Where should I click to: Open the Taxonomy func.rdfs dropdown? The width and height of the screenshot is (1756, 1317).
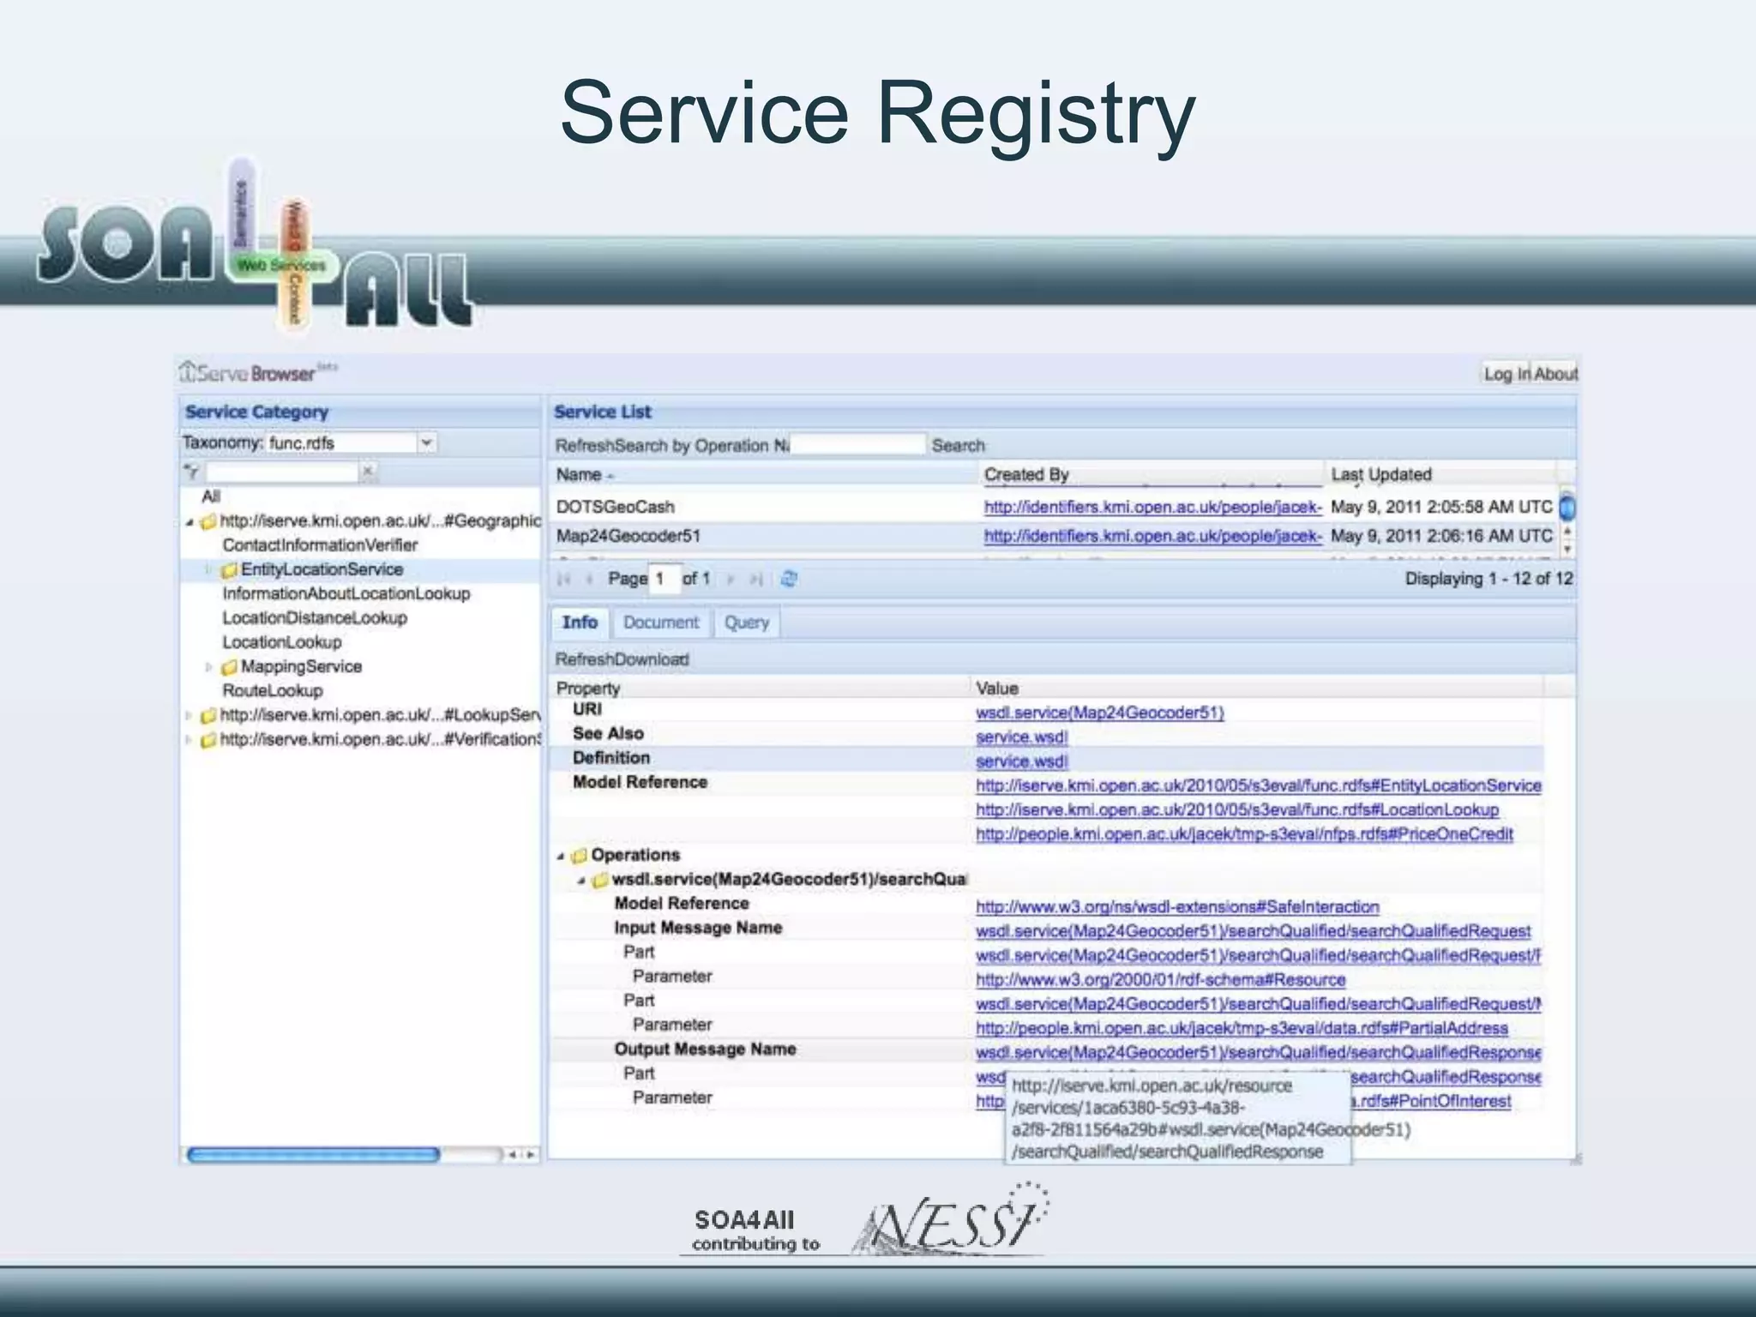click(426, 442)
